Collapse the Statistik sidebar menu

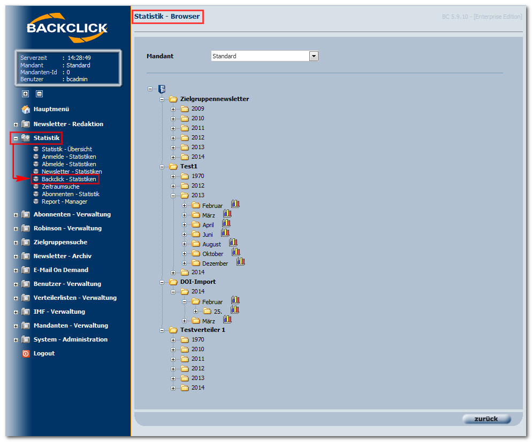(x=16, y=138)
